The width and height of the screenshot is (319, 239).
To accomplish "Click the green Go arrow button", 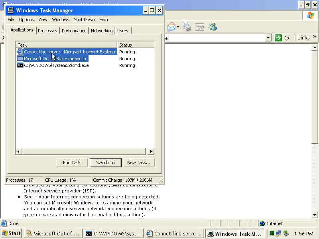I will pyautogui.click(x=278, y=38).
